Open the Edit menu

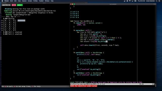[15, 1]
